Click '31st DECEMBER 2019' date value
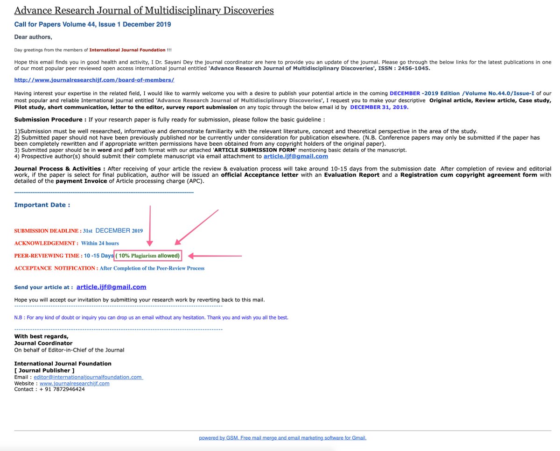Screen dimensions: 560x451 tap(113, 231)
